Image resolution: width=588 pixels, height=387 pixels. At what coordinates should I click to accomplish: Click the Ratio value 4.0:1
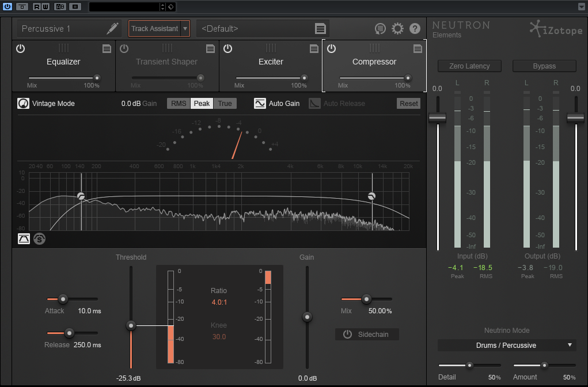click(x=219, y=302)
